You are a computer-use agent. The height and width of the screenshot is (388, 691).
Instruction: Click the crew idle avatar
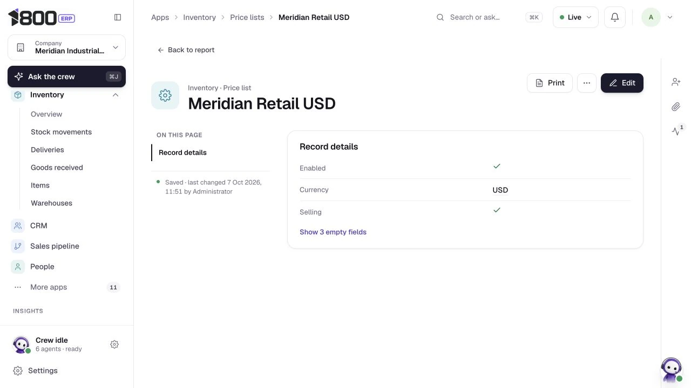(x=21, y=344)
